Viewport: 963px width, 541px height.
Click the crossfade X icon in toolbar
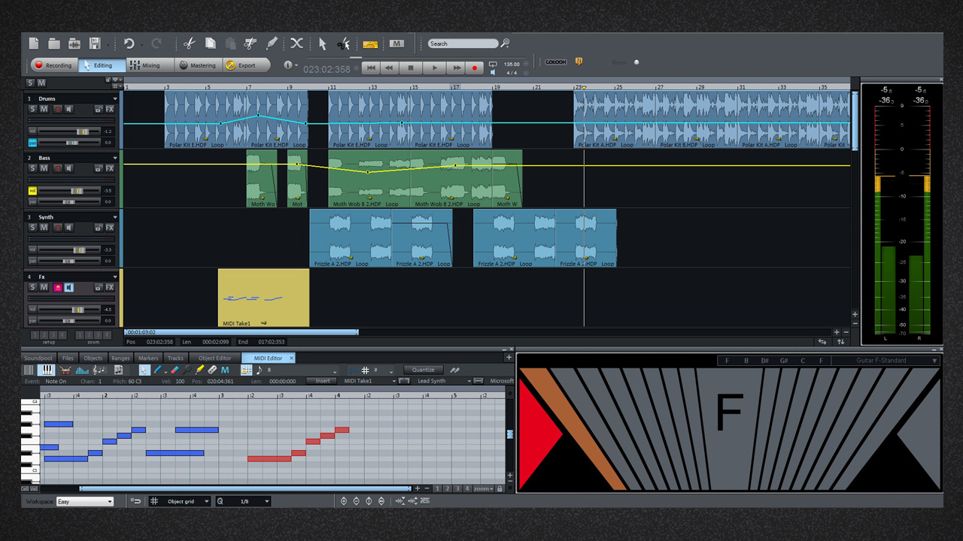click(x=296, y=44)
